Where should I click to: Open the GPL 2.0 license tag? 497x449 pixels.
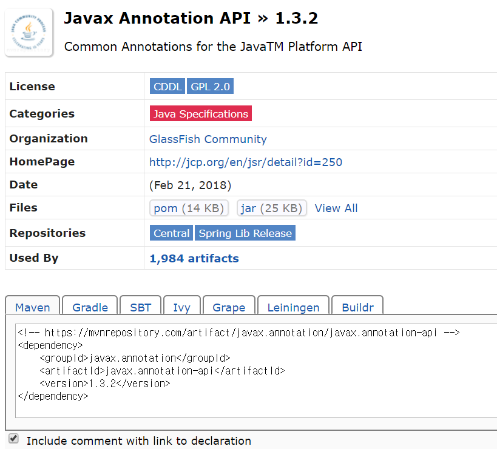click(x=210, y=87)
